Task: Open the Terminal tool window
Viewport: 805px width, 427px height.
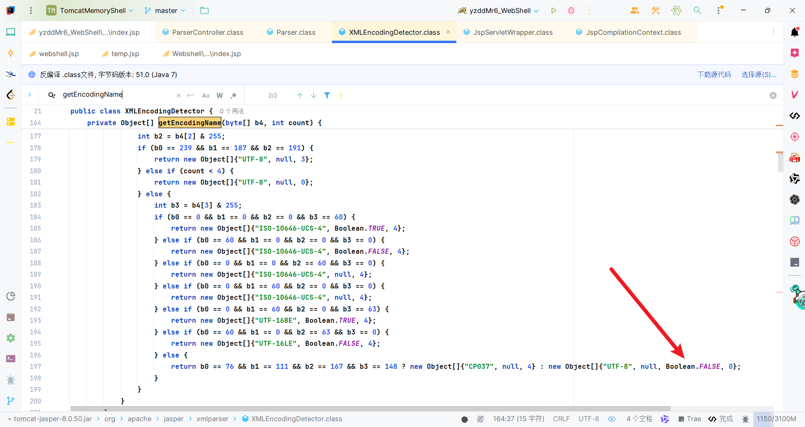Action: 10,359
